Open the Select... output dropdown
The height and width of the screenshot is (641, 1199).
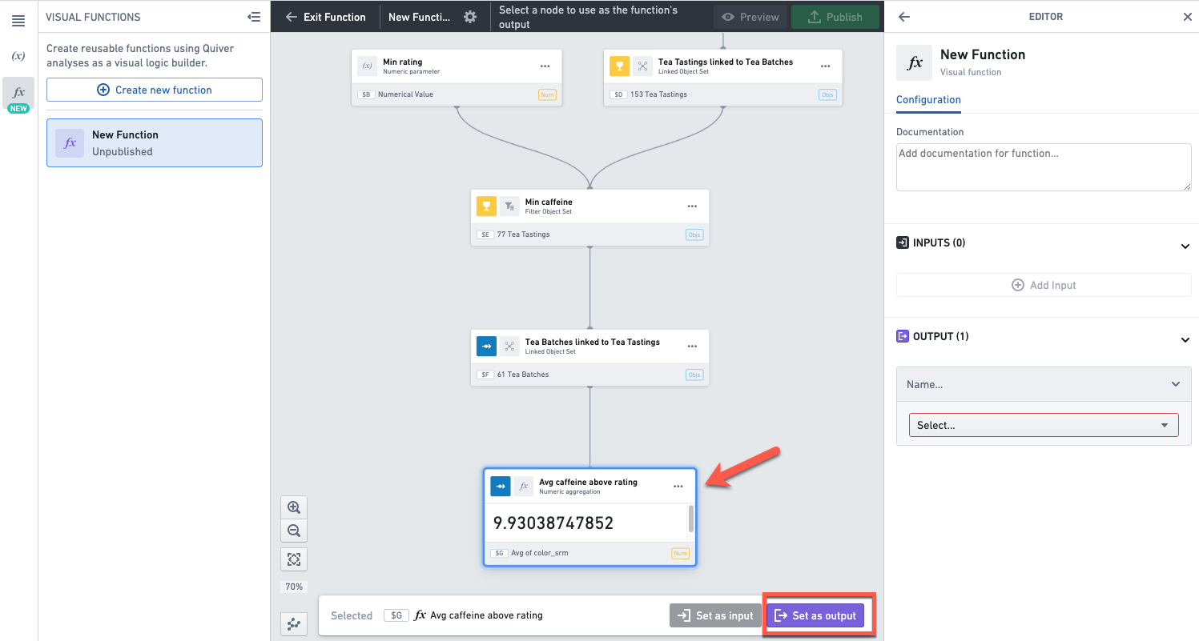coord(1044,425)
